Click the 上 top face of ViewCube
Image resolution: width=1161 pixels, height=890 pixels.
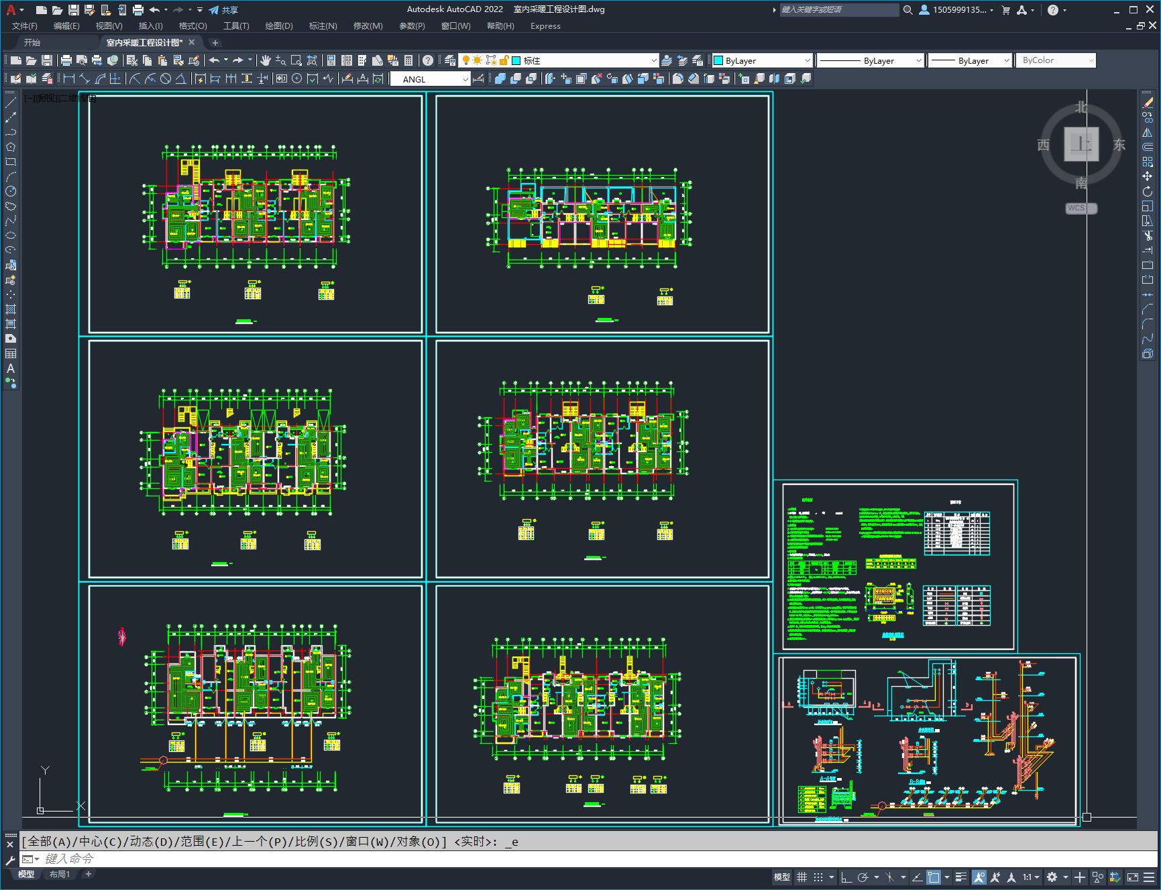(1081, 144)
